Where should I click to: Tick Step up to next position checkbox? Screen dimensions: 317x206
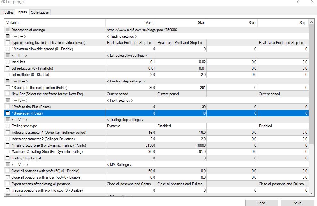(x=8, y=87)
